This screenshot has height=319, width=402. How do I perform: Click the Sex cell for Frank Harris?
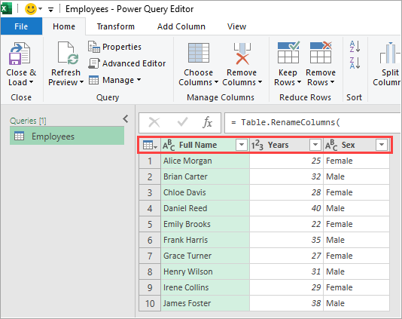tap(357, 240)
